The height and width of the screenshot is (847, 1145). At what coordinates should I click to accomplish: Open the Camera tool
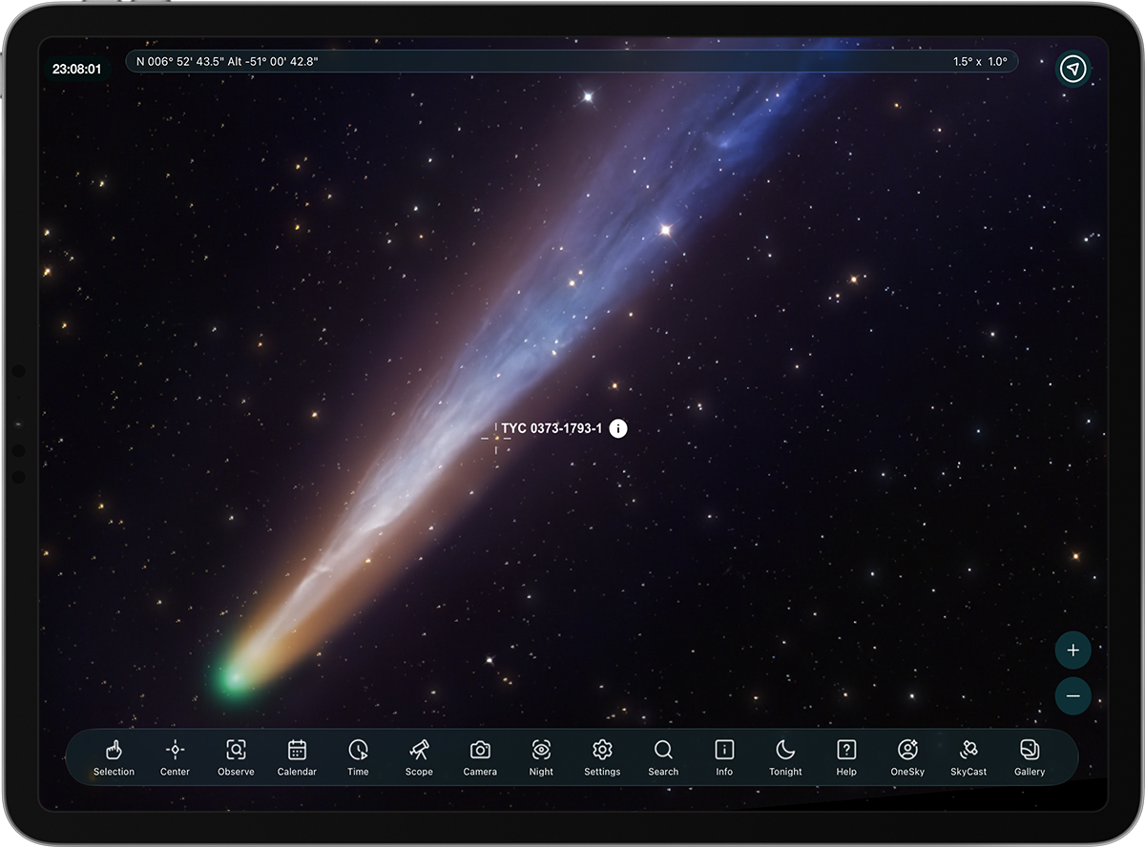point(480,757)
